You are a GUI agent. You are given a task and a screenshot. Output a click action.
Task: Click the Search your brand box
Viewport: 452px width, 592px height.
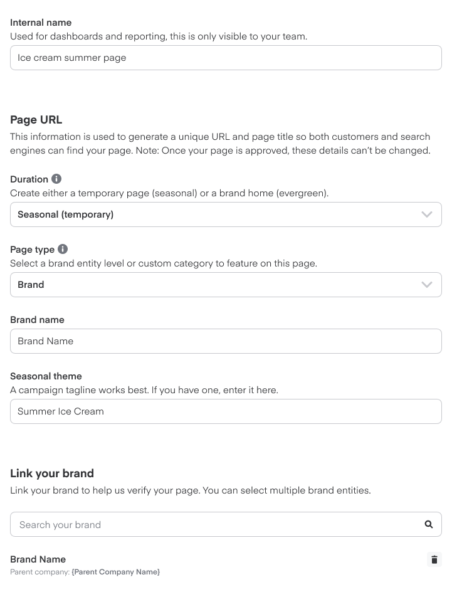tap(213, 524)
